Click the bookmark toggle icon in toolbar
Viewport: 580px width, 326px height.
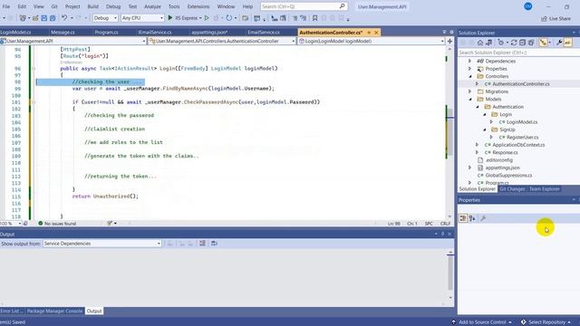(x=314, y=18)
